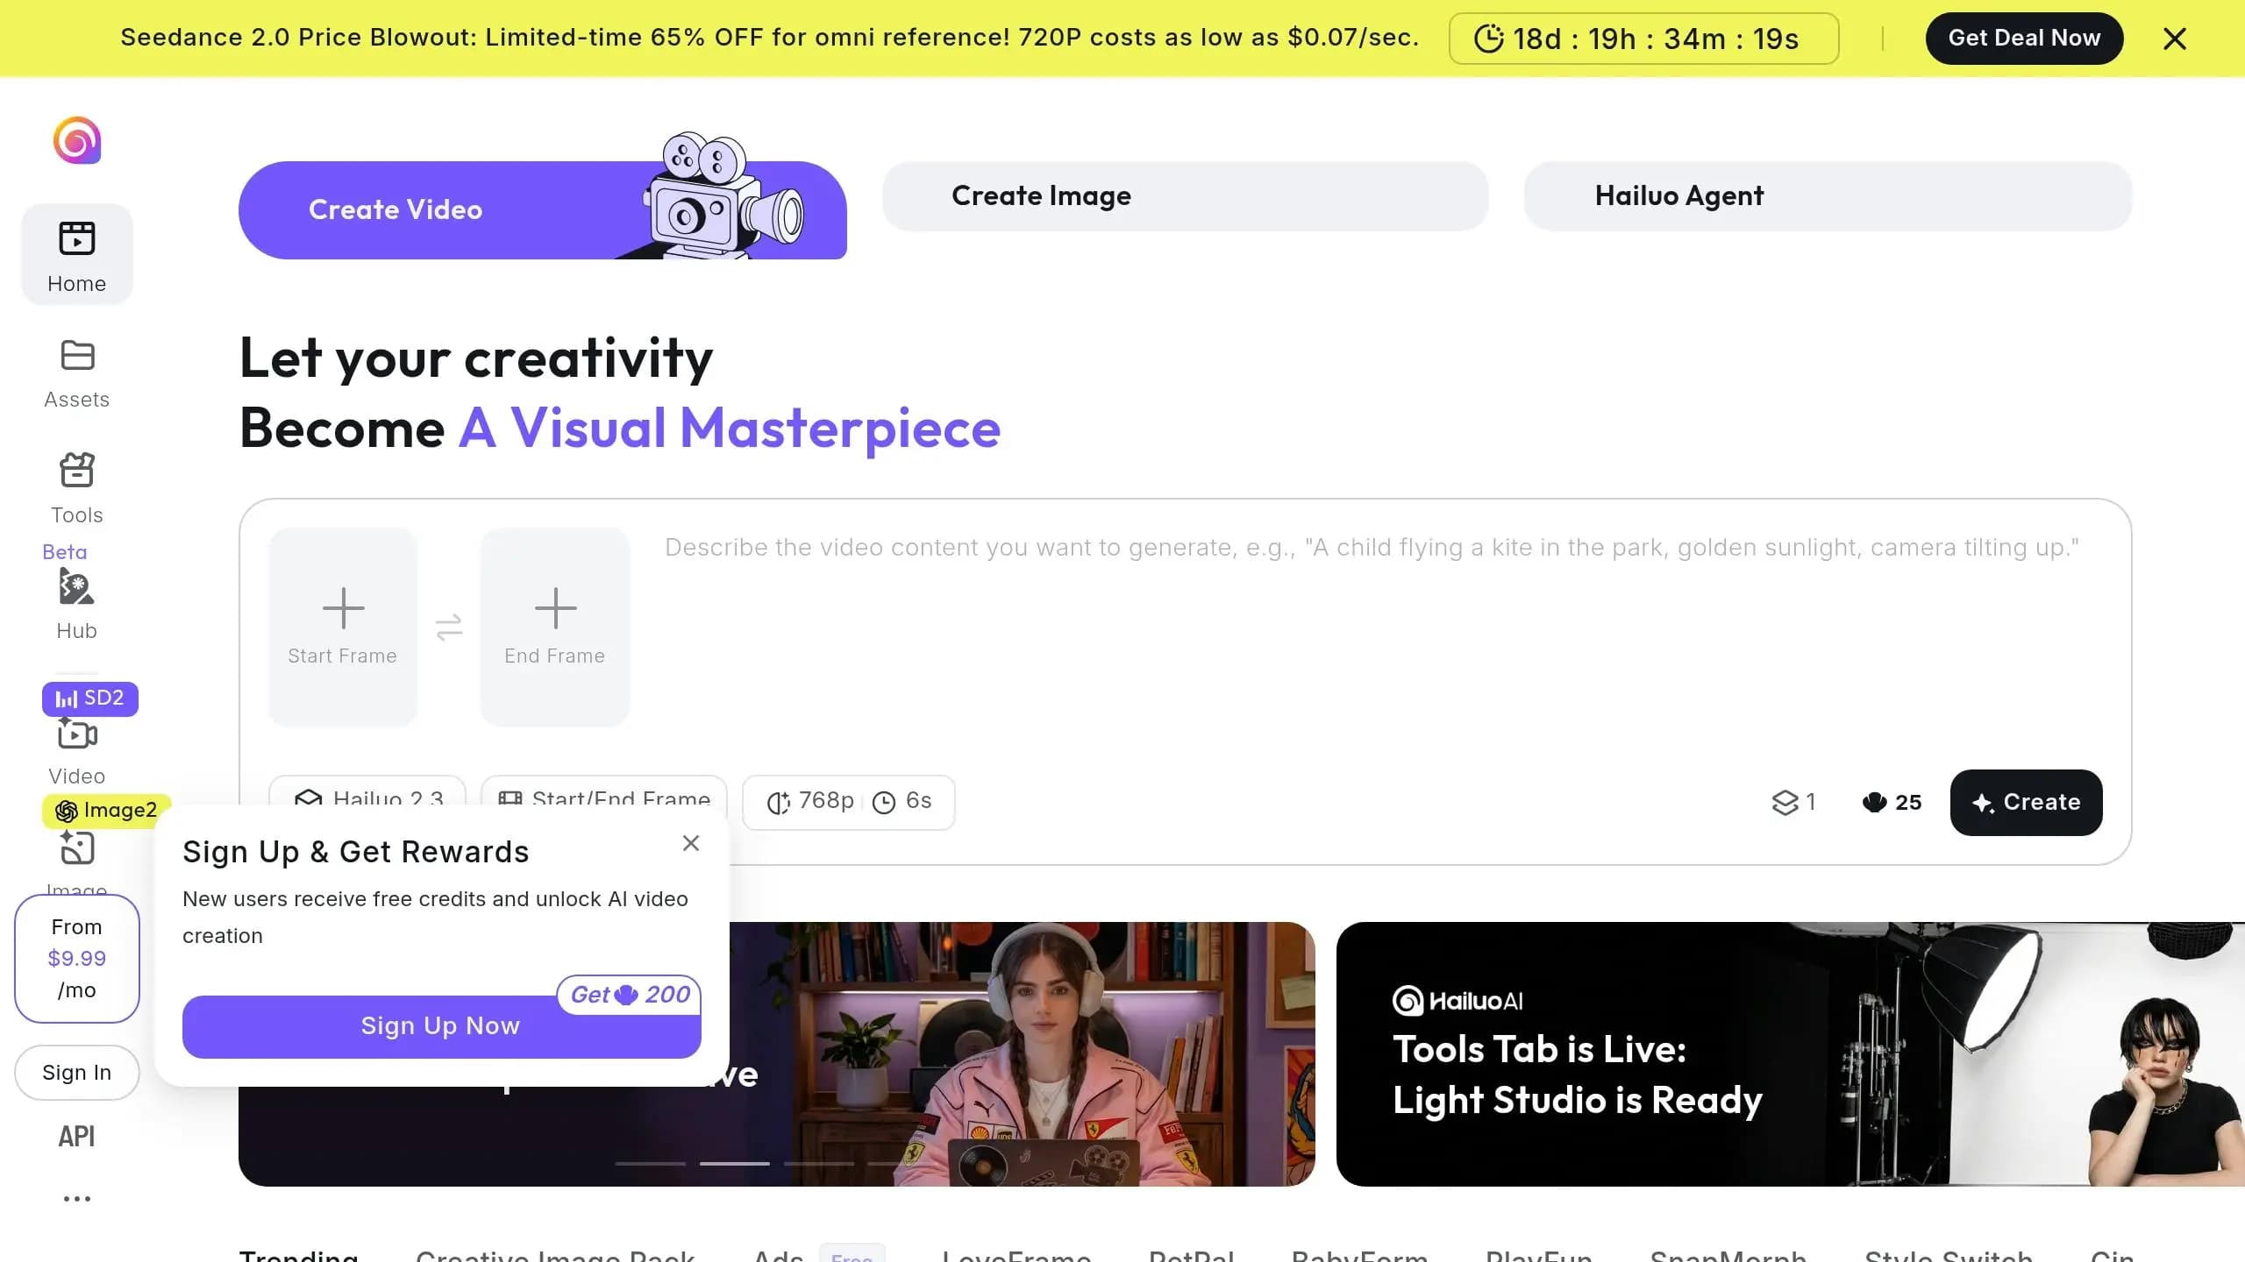Viewport: 2245px width, 1262px height.
Task: Click the Image2 badge in the sidebar
Action: coord(106,811)
